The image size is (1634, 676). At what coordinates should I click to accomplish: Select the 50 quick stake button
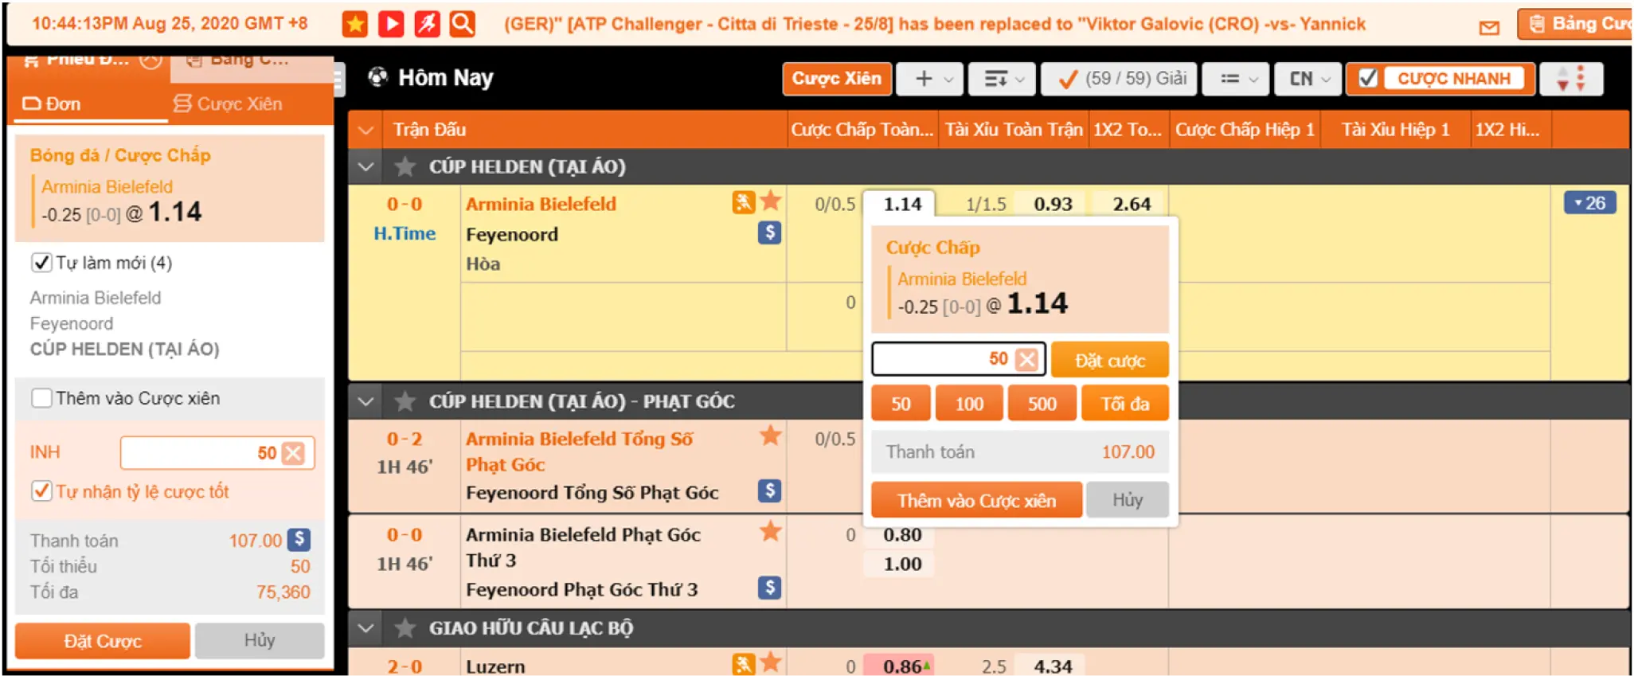(x=901, y=404)
